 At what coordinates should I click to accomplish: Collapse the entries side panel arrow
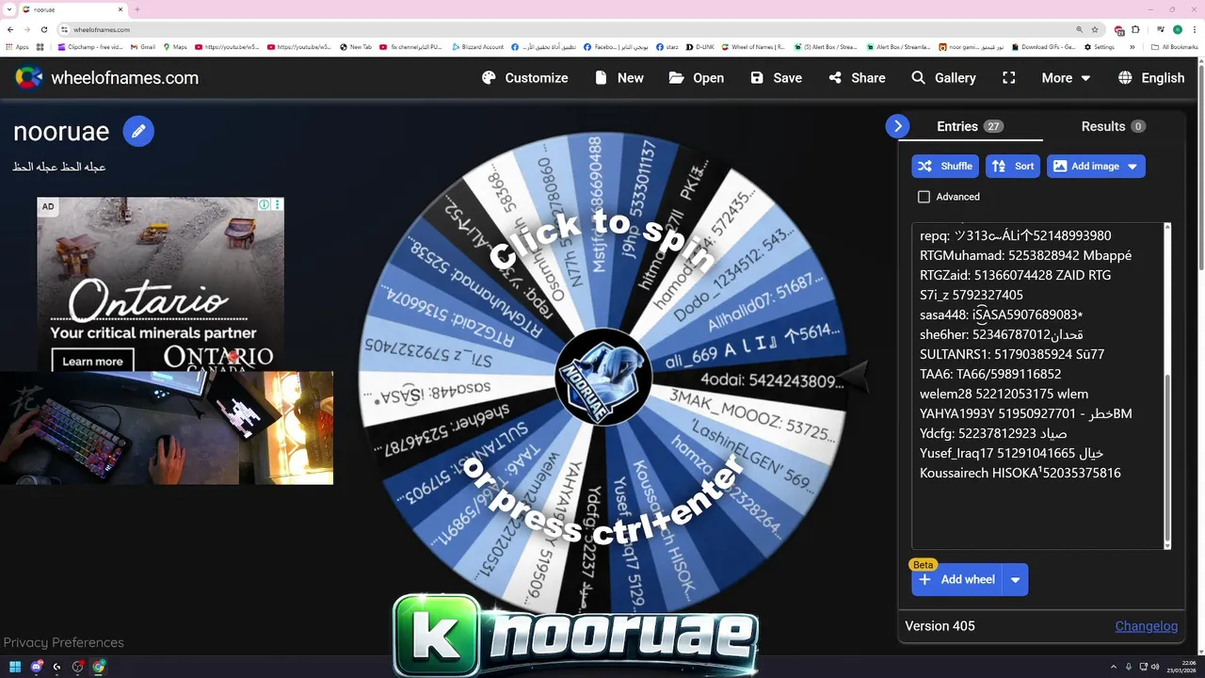[897, 126]
